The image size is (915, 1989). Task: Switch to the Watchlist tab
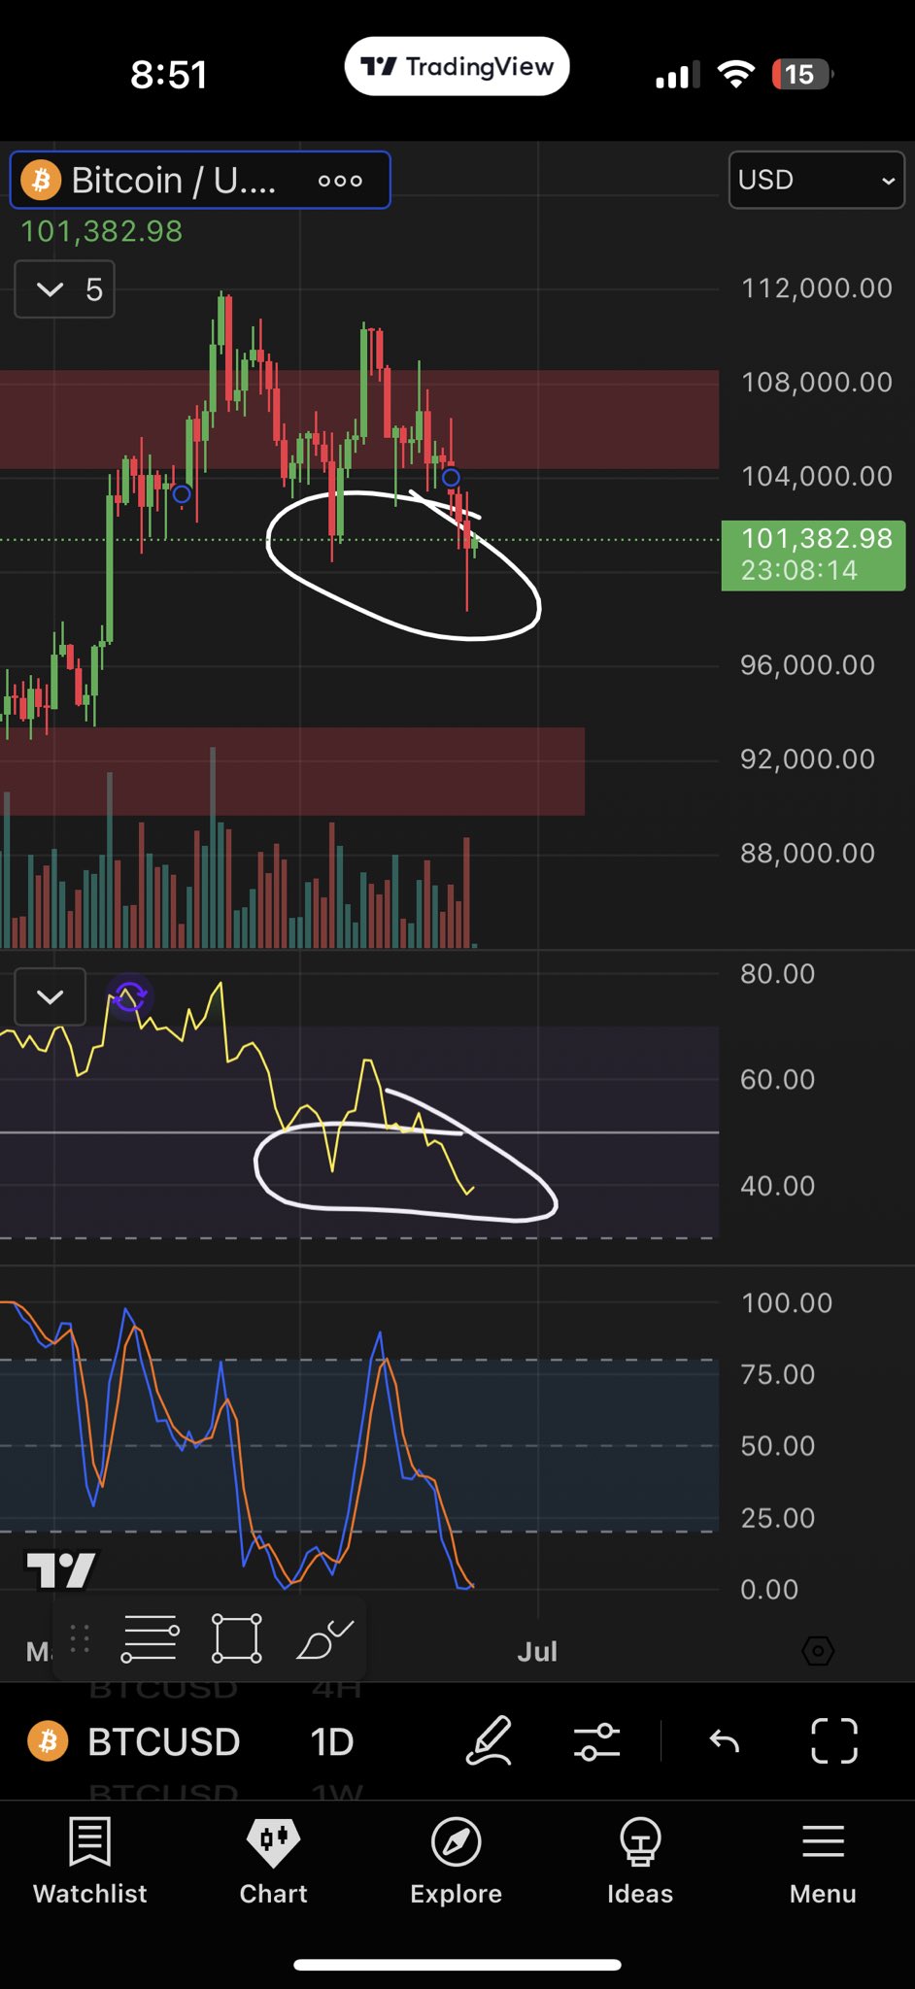(x=90, y=1863)
